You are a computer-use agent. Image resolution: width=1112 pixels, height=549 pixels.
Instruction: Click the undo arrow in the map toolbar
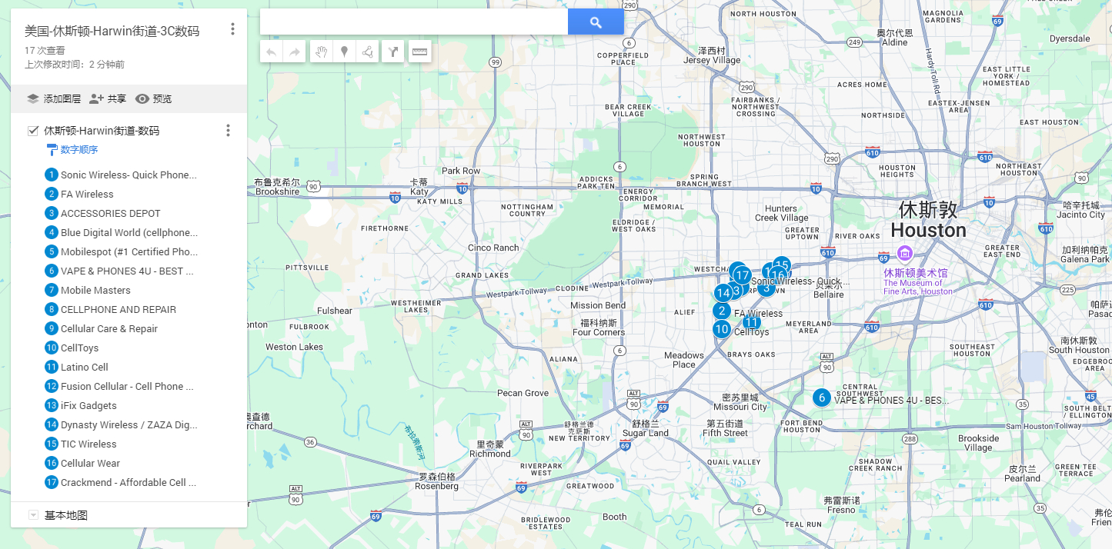[x=272, y=52]
